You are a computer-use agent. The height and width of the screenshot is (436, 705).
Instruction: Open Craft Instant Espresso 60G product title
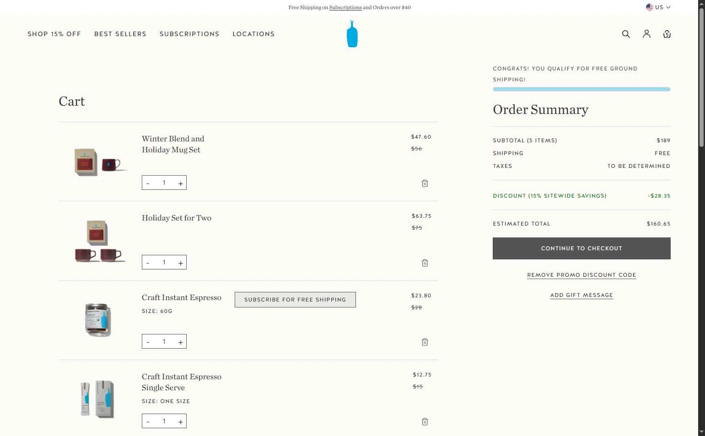click(182, 297)
